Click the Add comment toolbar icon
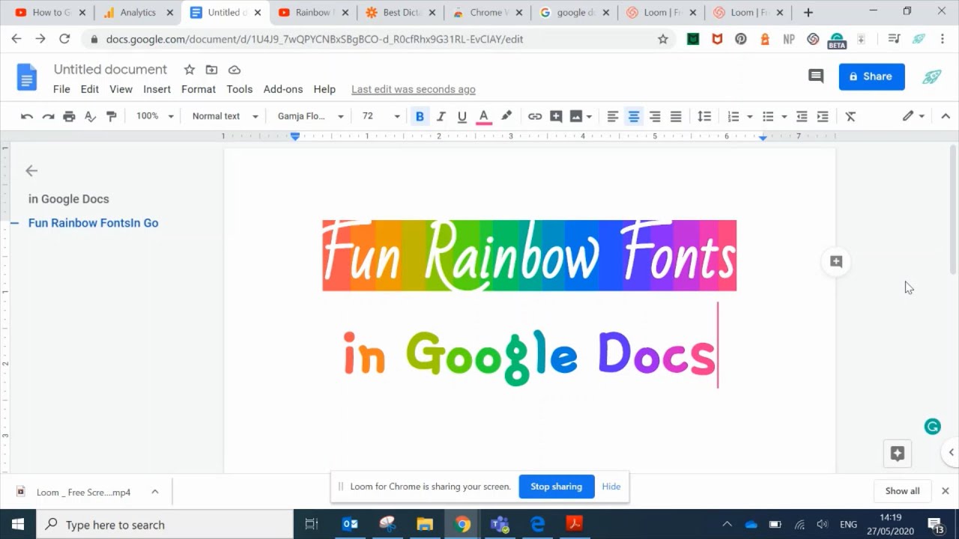959x539 pixels. 556,116
